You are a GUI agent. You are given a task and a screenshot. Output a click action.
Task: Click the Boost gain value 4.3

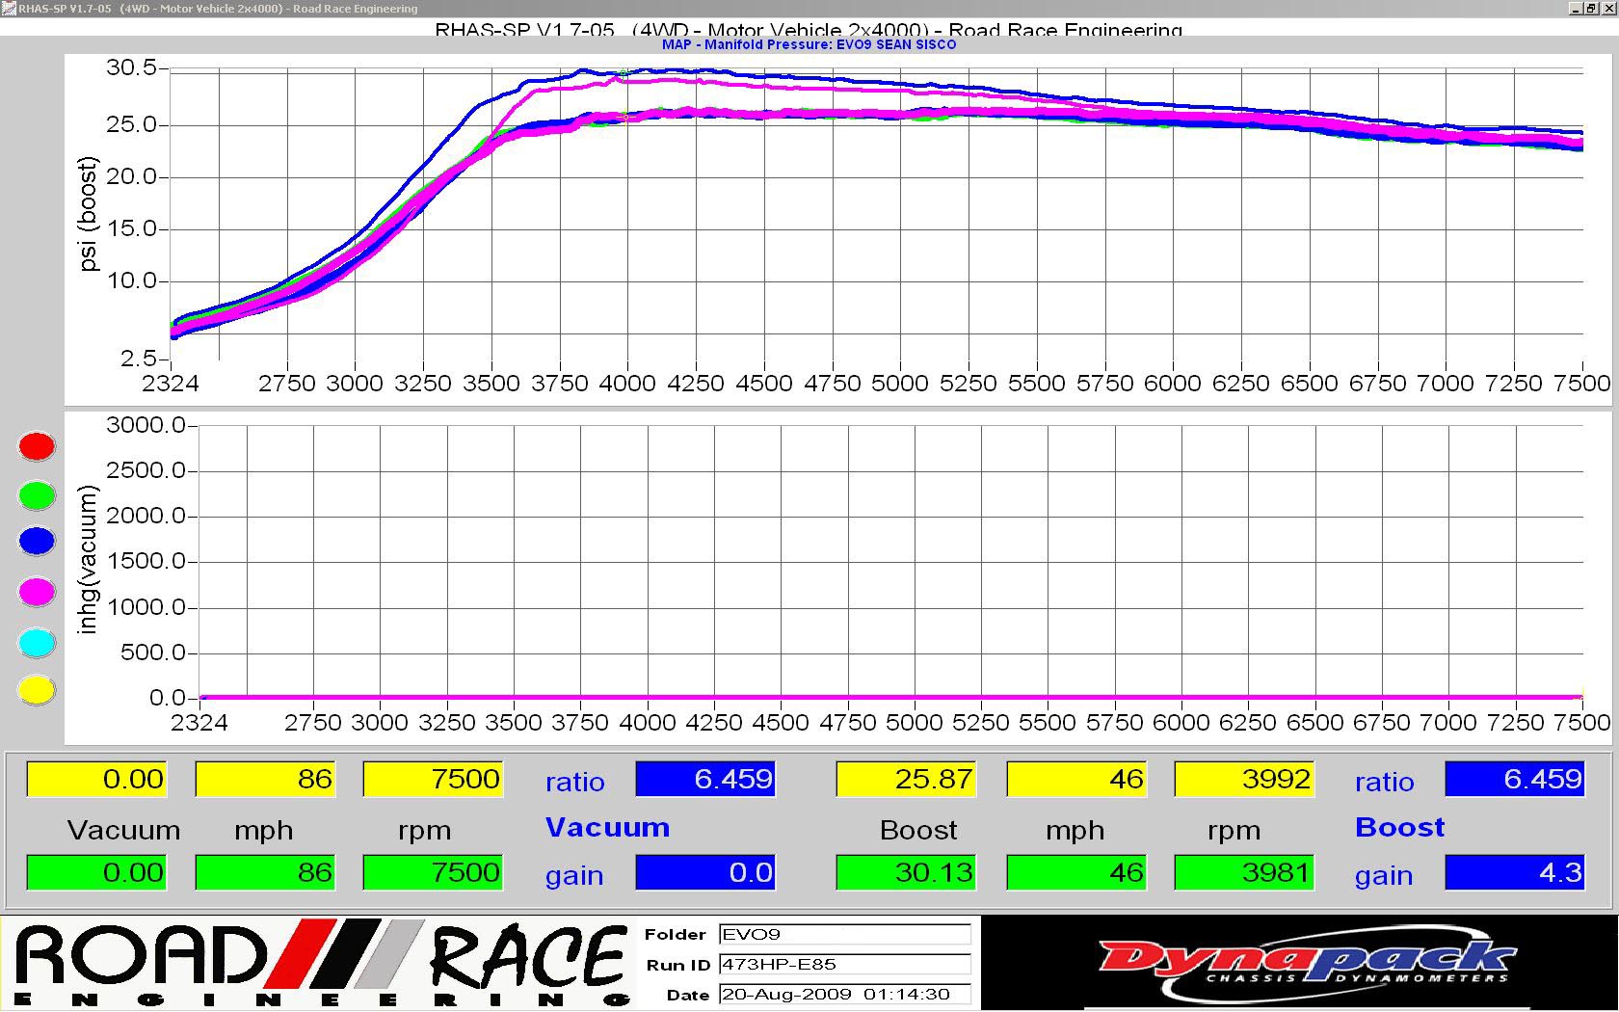[x=1515, y=872]
